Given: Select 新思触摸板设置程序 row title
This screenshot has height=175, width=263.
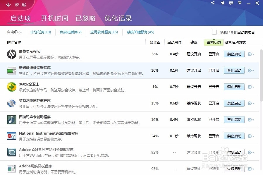Looking at the screenshot, I should click(x=35, y=68).
